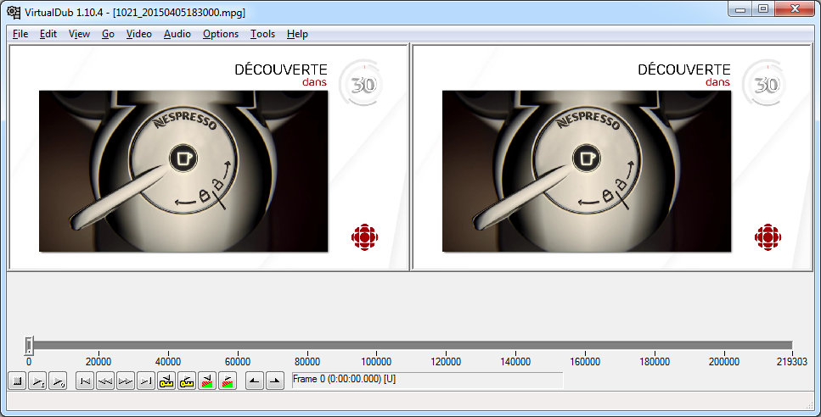Image resolution: width=821 pixels, height=417 pixels.
Task: Start output video playback
Action: click(x=57, y=381)
